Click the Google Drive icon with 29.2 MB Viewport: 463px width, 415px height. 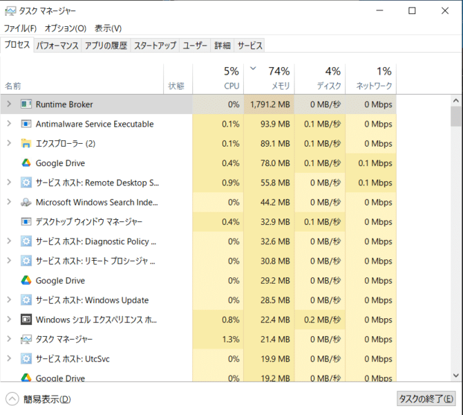26,280
